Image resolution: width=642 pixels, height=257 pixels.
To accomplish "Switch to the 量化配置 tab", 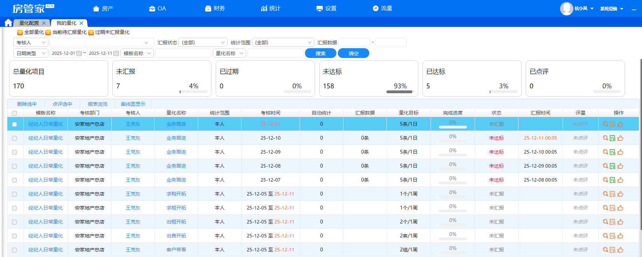I will [x=29, y=23].
